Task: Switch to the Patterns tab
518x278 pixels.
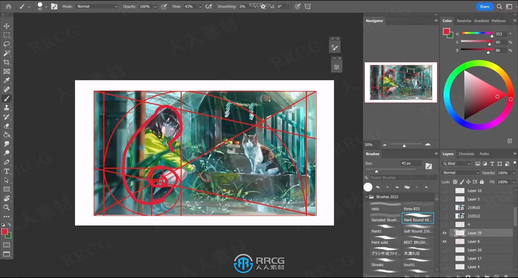Action: 498,21
